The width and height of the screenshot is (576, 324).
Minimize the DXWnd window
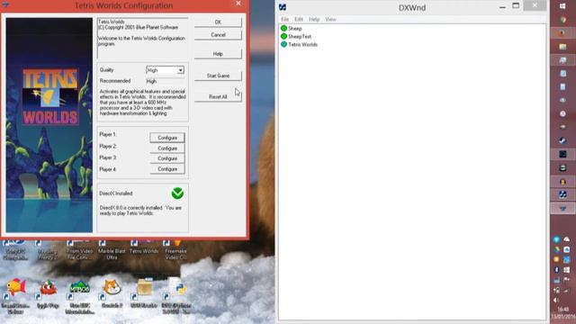502,6
